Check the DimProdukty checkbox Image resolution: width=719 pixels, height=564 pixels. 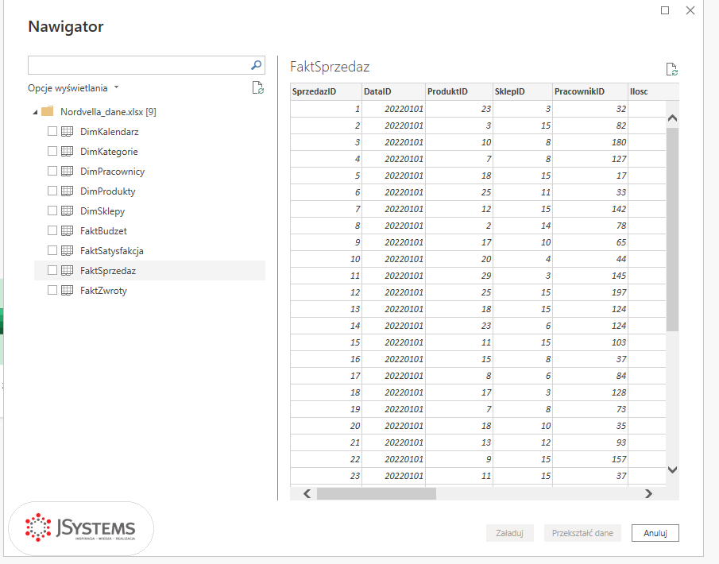52,191
